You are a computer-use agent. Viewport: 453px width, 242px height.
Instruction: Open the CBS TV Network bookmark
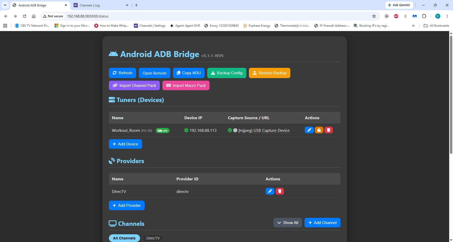[32, 26]
